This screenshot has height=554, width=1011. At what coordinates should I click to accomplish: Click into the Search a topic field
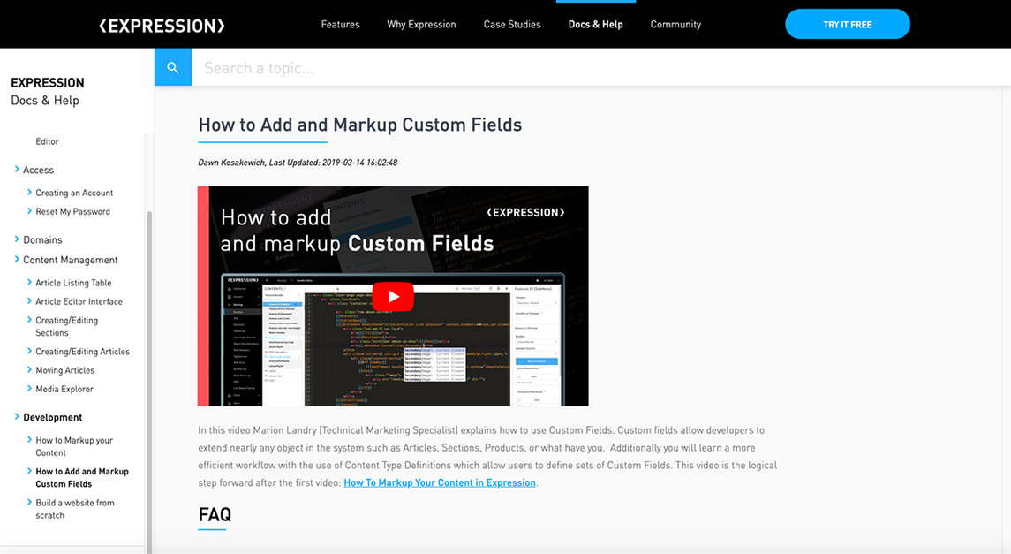tap(601, 67)
